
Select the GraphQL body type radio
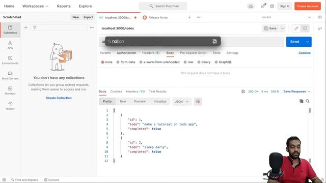tap(216, 62)
